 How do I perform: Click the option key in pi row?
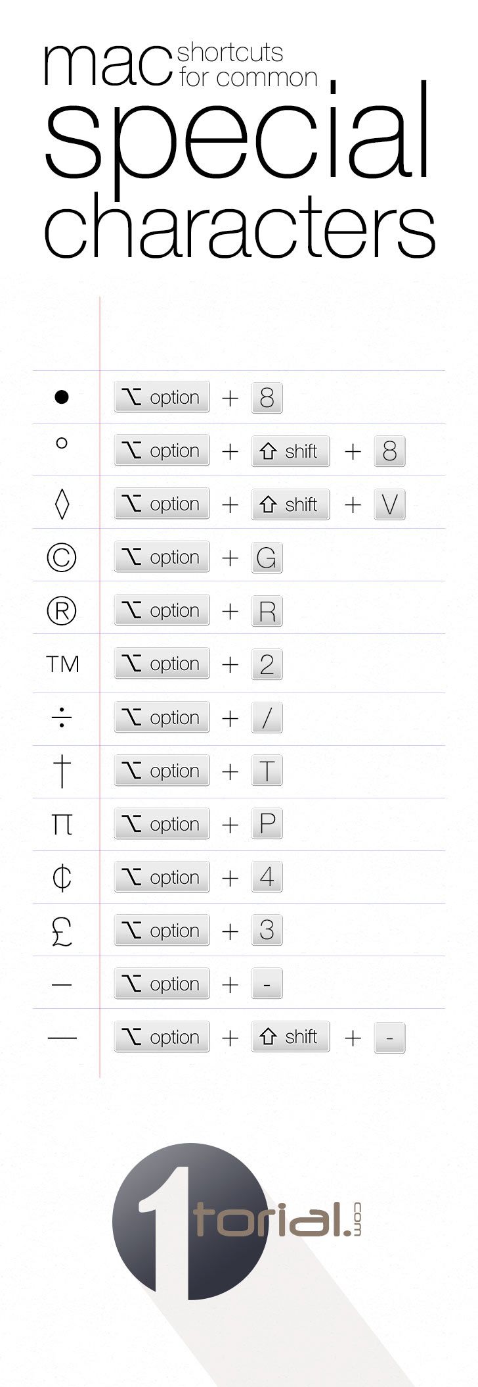(x=162, y=824)
